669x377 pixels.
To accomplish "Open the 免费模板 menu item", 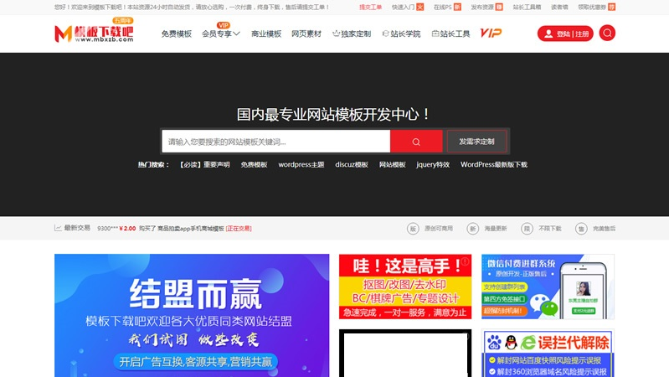I will [176, 34].
